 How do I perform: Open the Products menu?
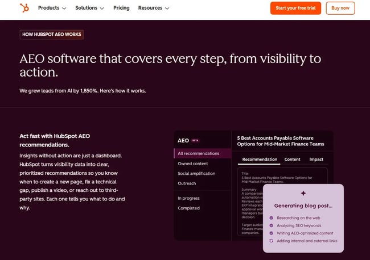coord(52,8)
